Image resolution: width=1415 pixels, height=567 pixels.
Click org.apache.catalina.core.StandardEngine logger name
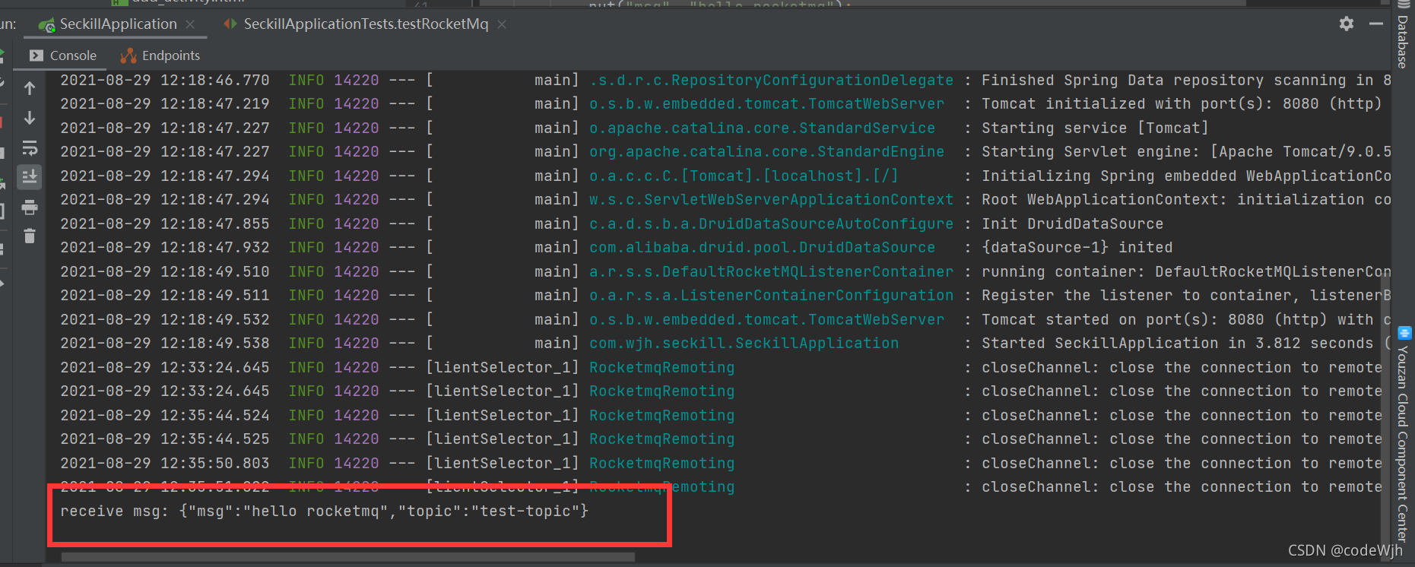pyautogui.click(x=766, y=152)
